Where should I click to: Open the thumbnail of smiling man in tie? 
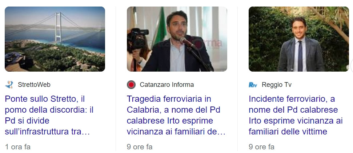[299, 39]
